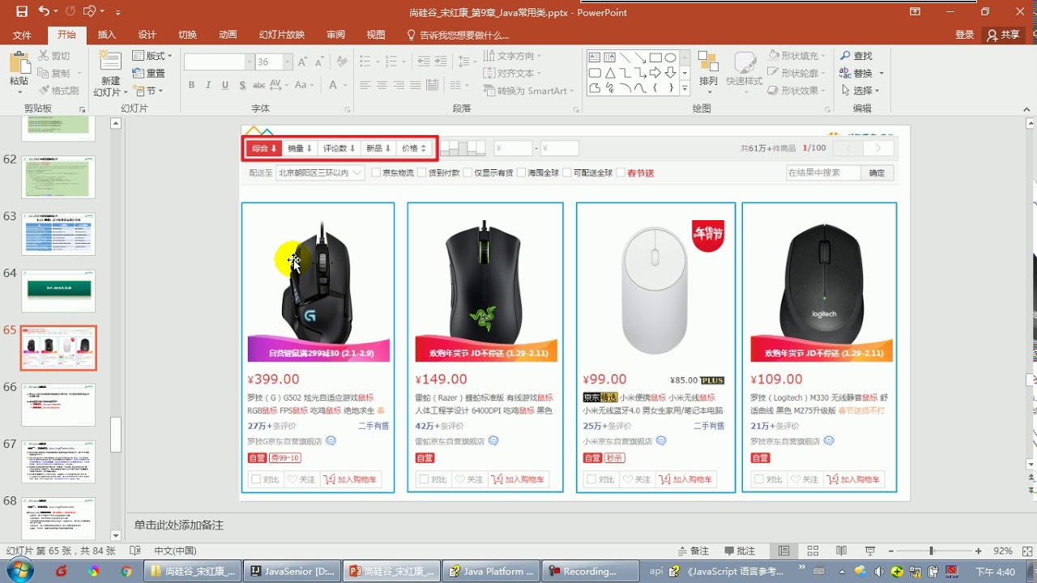Screen dimensions: 1037x583
Task: Toggle the Comments (批注) pane
Action: coord(738,551)
